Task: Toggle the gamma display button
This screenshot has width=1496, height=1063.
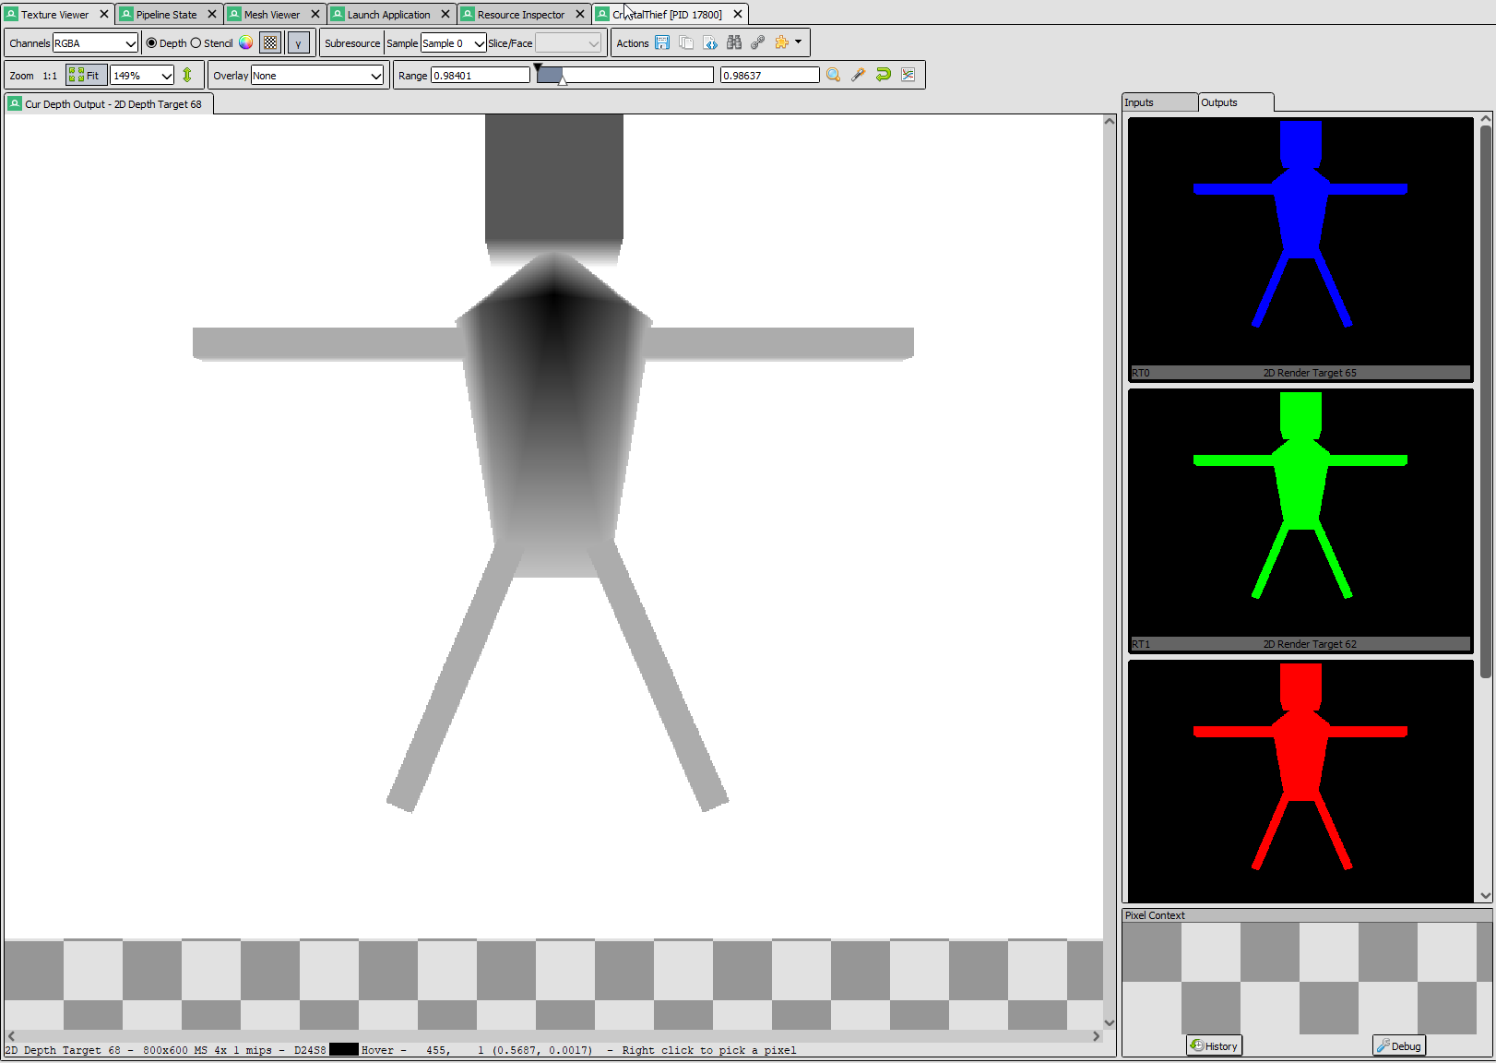Action: [298, 42]
